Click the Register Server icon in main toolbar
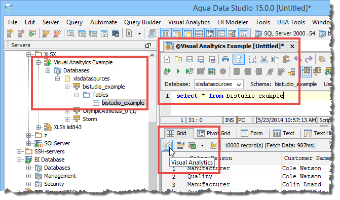The width and height of the screenshot is (340, 200). 10,33
